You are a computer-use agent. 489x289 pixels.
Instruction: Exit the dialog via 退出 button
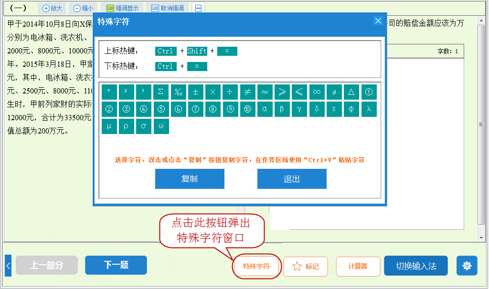[292, 179]
